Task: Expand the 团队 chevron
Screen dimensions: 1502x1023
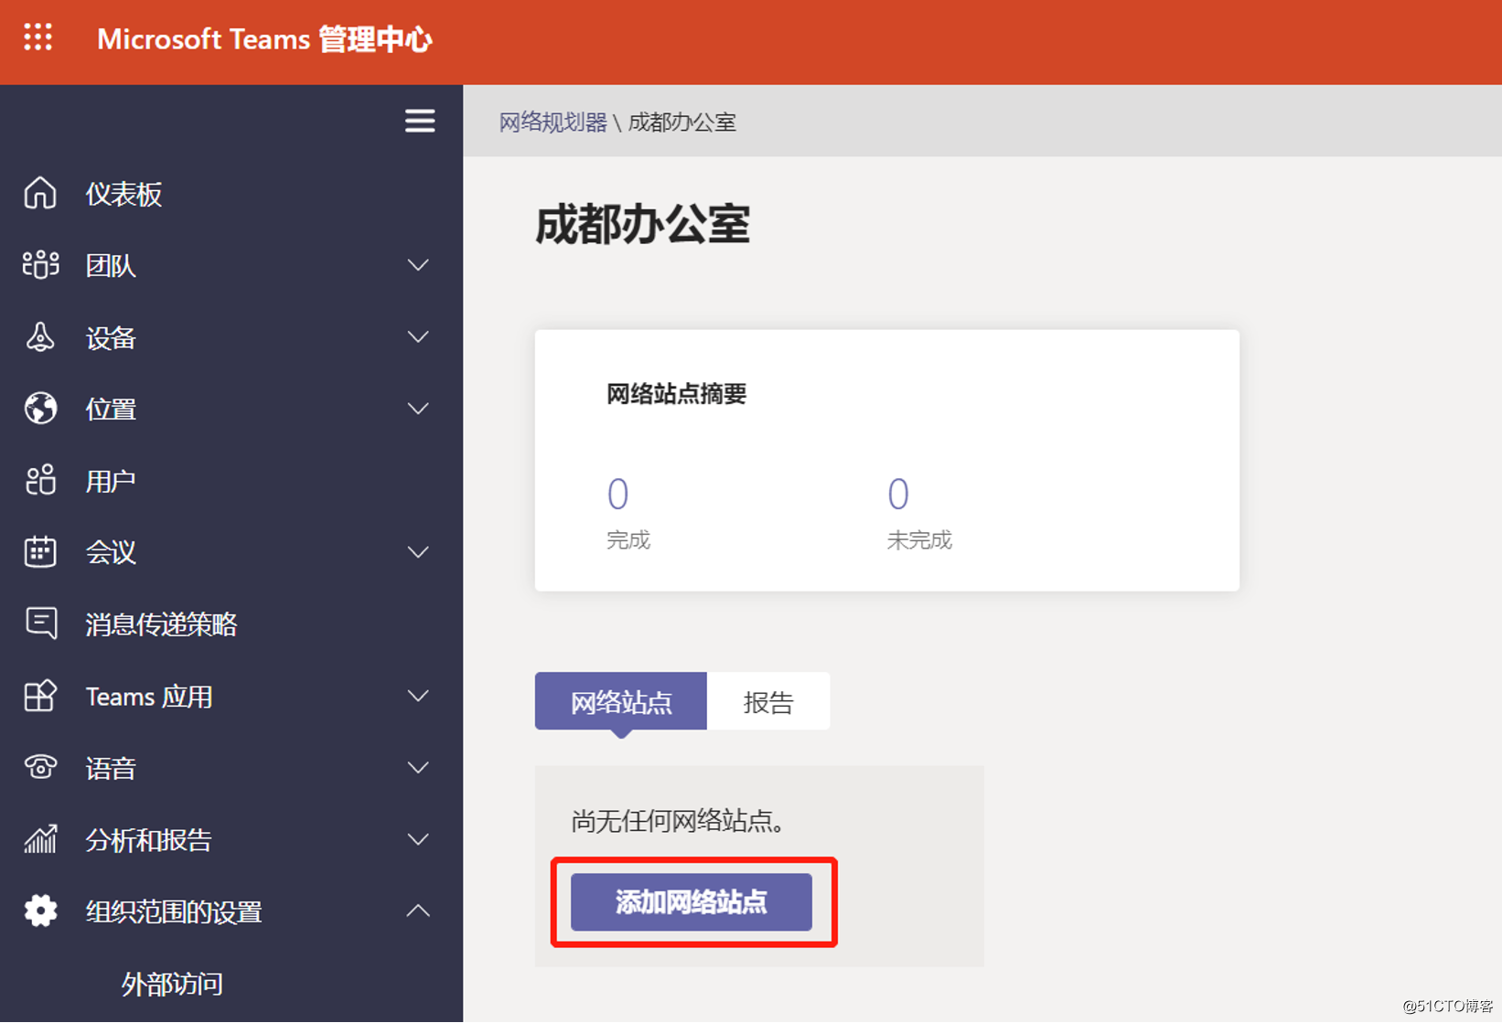Action: (x=418, y=265)
